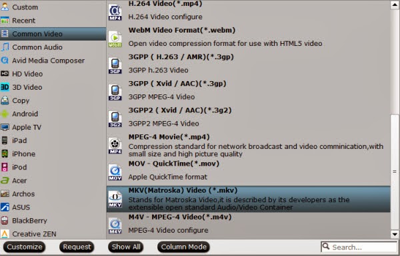Choose MOV - QuickTime(*.mov) format
The width and height of the screenshot is (400, 256).
pos(249,172)
